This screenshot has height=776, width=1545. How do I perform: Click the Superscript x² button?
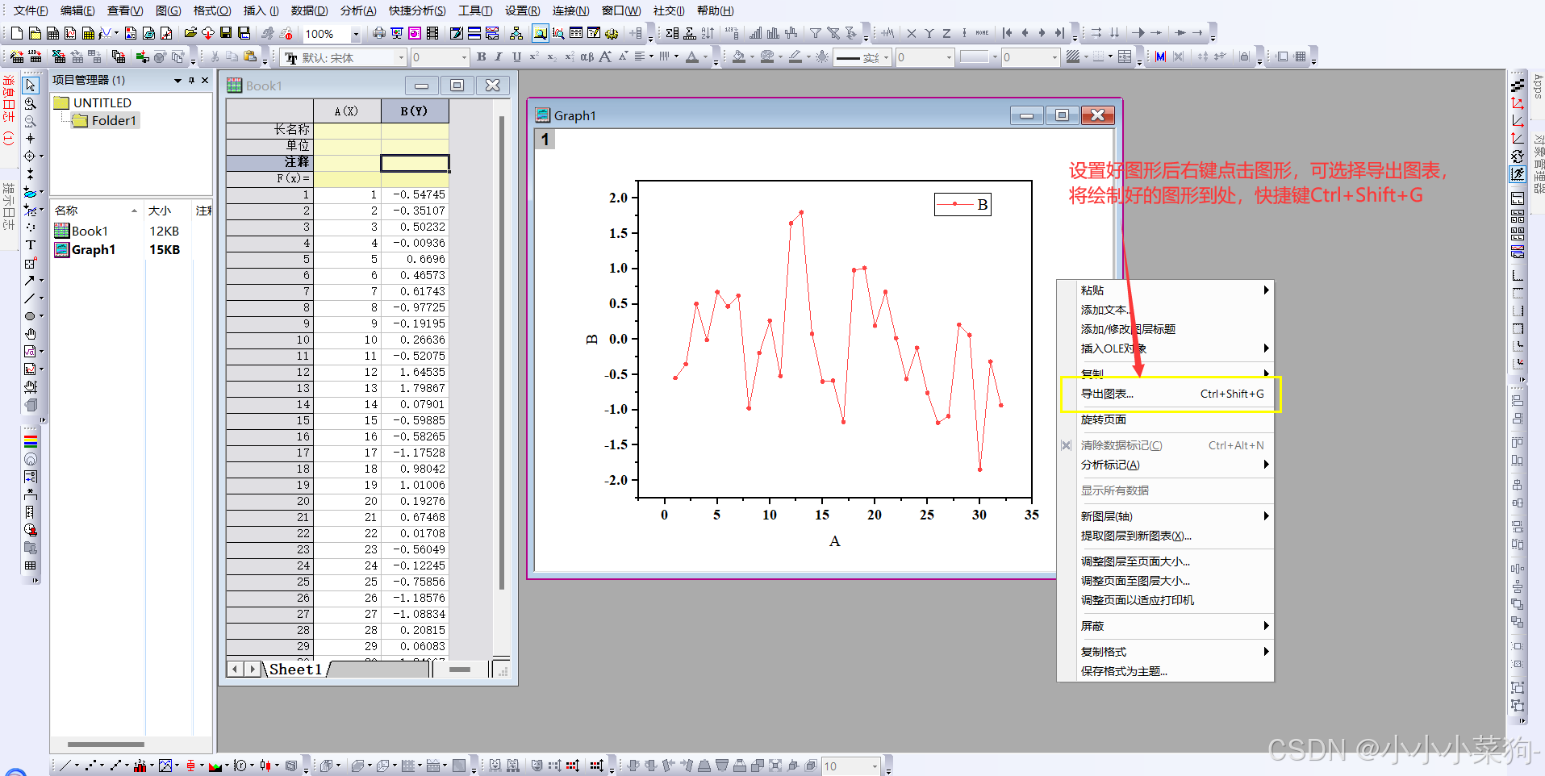(x=534, y=56)
